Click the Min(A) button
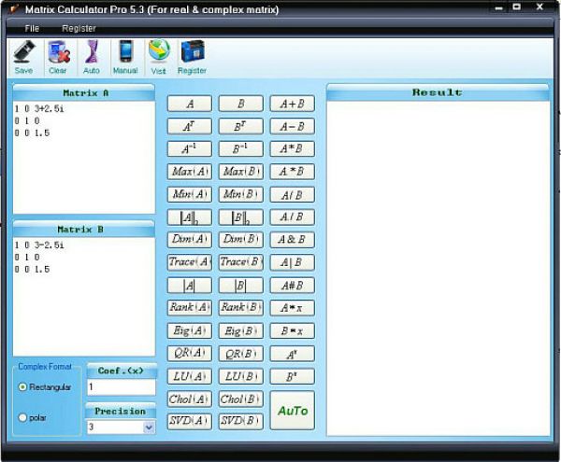The image size is (561, 462). 190,194
